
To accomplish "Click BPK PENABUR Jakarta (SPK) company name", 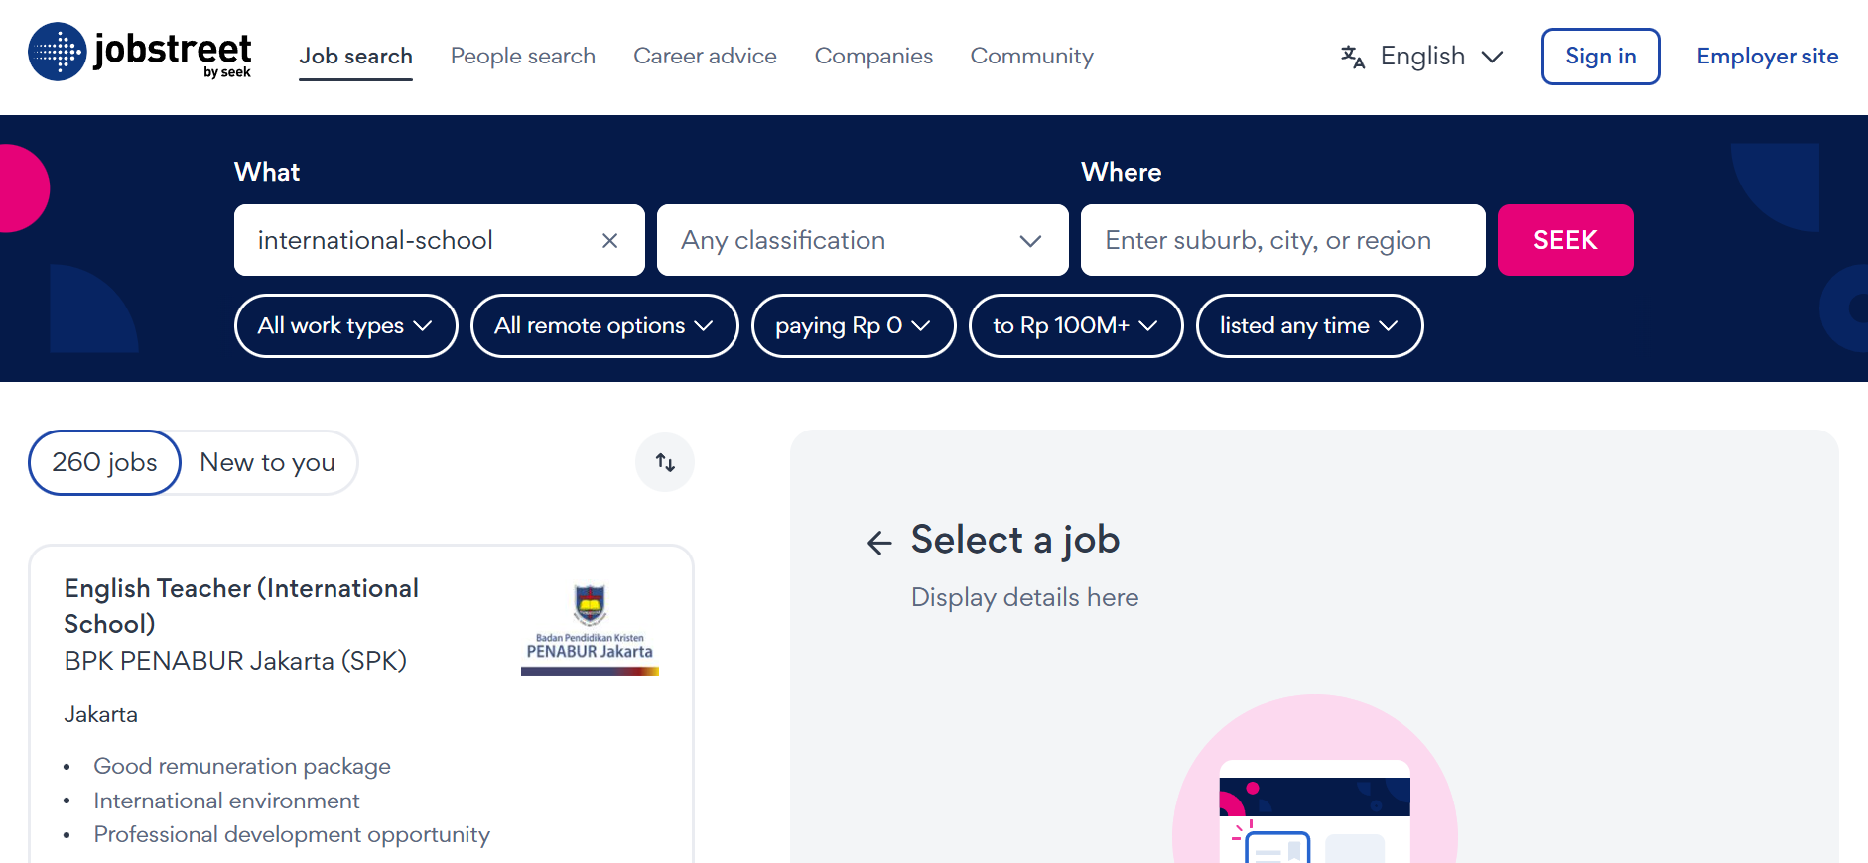I will pos(236,661).
